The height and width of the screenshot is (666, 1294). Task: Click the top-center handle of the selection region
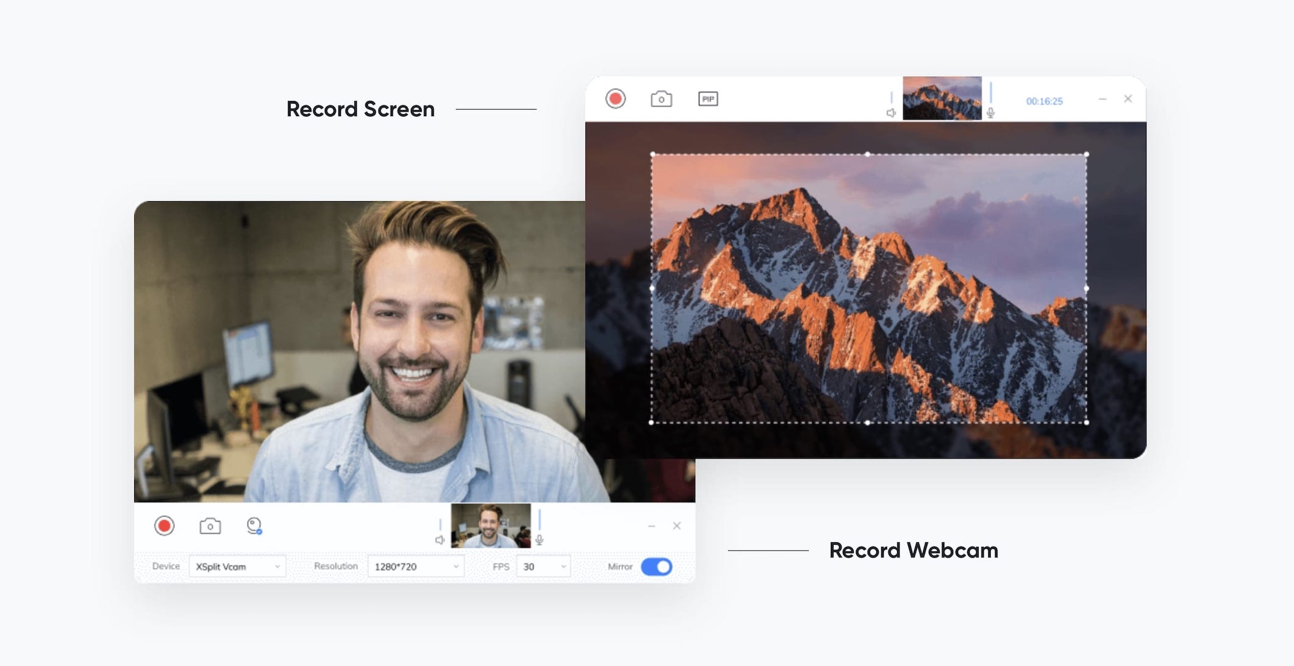pos(868,154)
